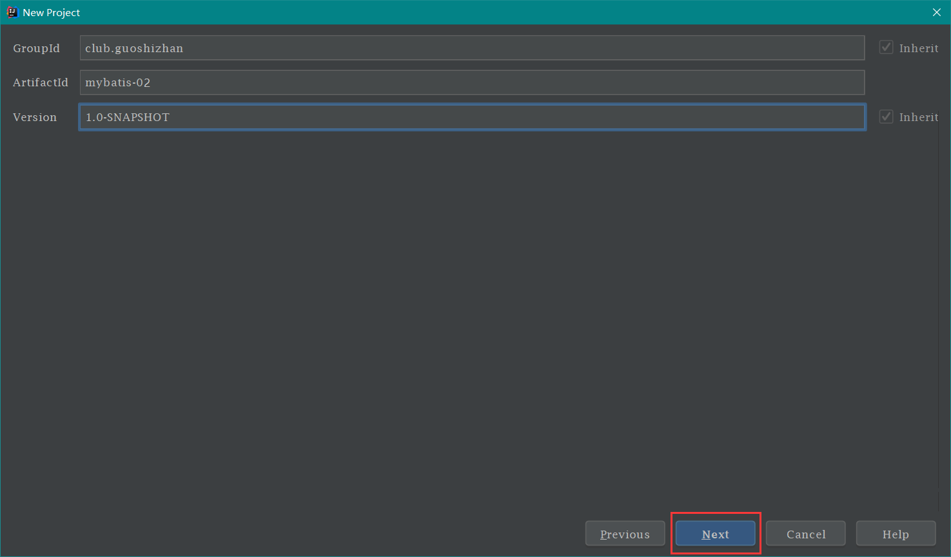Viewport: 951px width, 557px height.
Task: Click the "New Project" title text
Action: (52, 13)
